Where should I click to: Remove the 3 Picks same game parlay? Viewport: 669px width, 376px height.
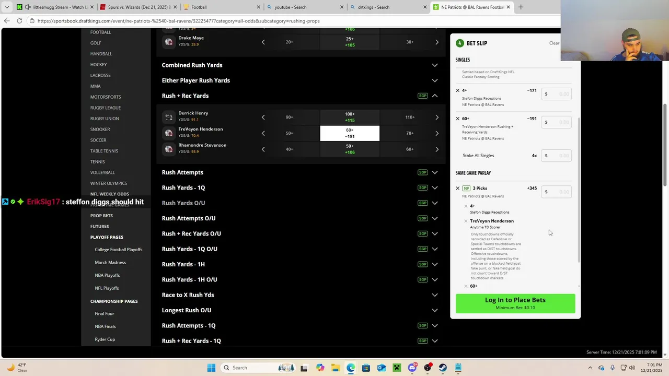[x=458, y=188]
